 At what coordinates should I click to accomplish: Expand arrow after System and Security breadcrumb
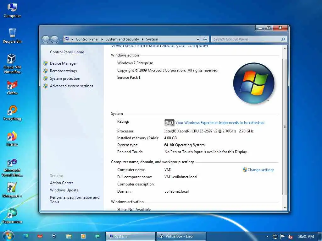pyautogui.click(x=142, y=39)
